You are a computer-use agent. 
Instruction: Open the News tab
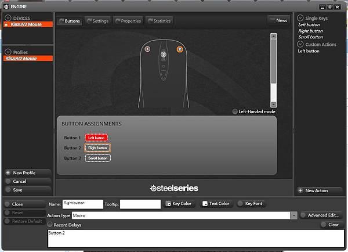(x=278, y=20)
